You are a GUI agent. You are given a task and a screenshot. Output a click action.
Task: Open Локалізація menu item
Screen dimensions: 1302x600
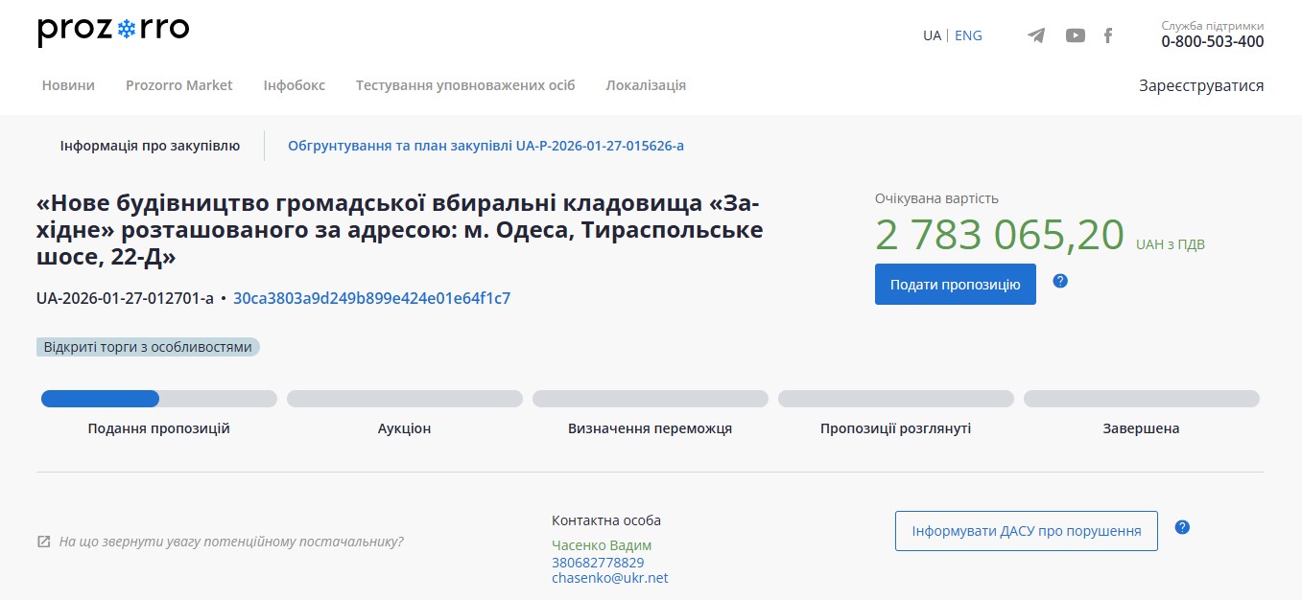(646, 85)
